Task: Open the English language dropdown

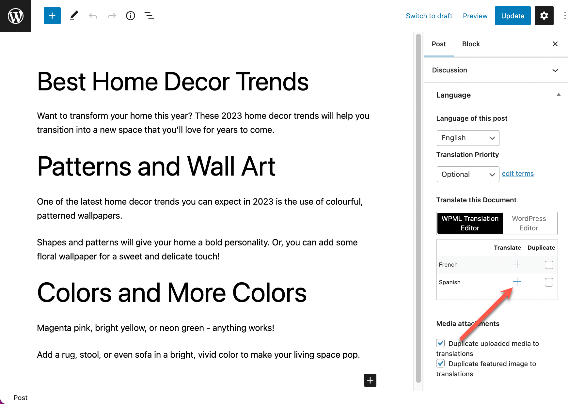Action: [x=468, y=138]
